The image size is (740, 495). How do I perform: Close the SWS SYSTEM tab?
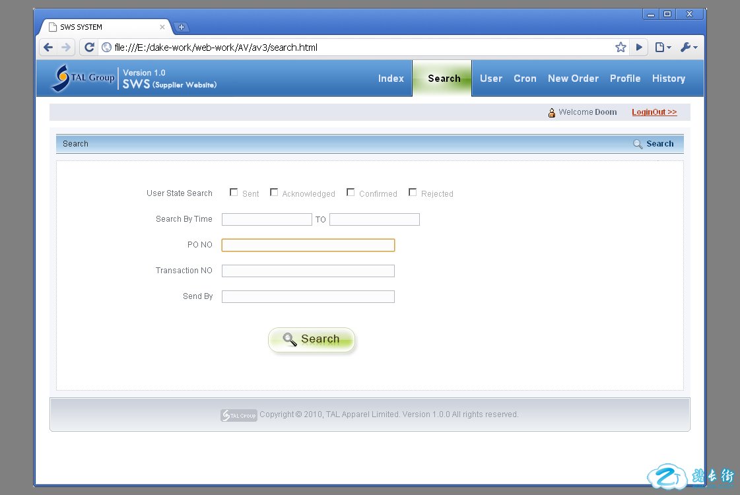point(162,27)
